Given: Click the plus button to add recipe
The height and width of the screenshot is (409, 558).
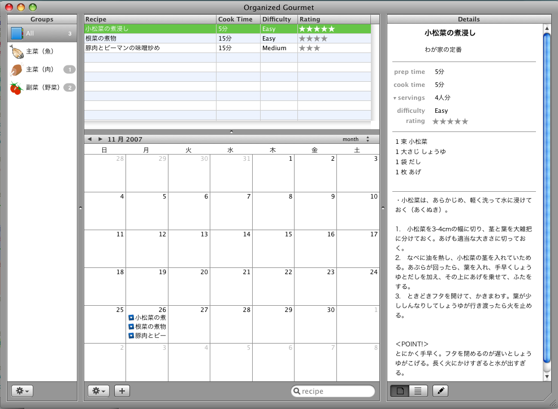Looking at the screenshot, I should [x=122, y=390].
